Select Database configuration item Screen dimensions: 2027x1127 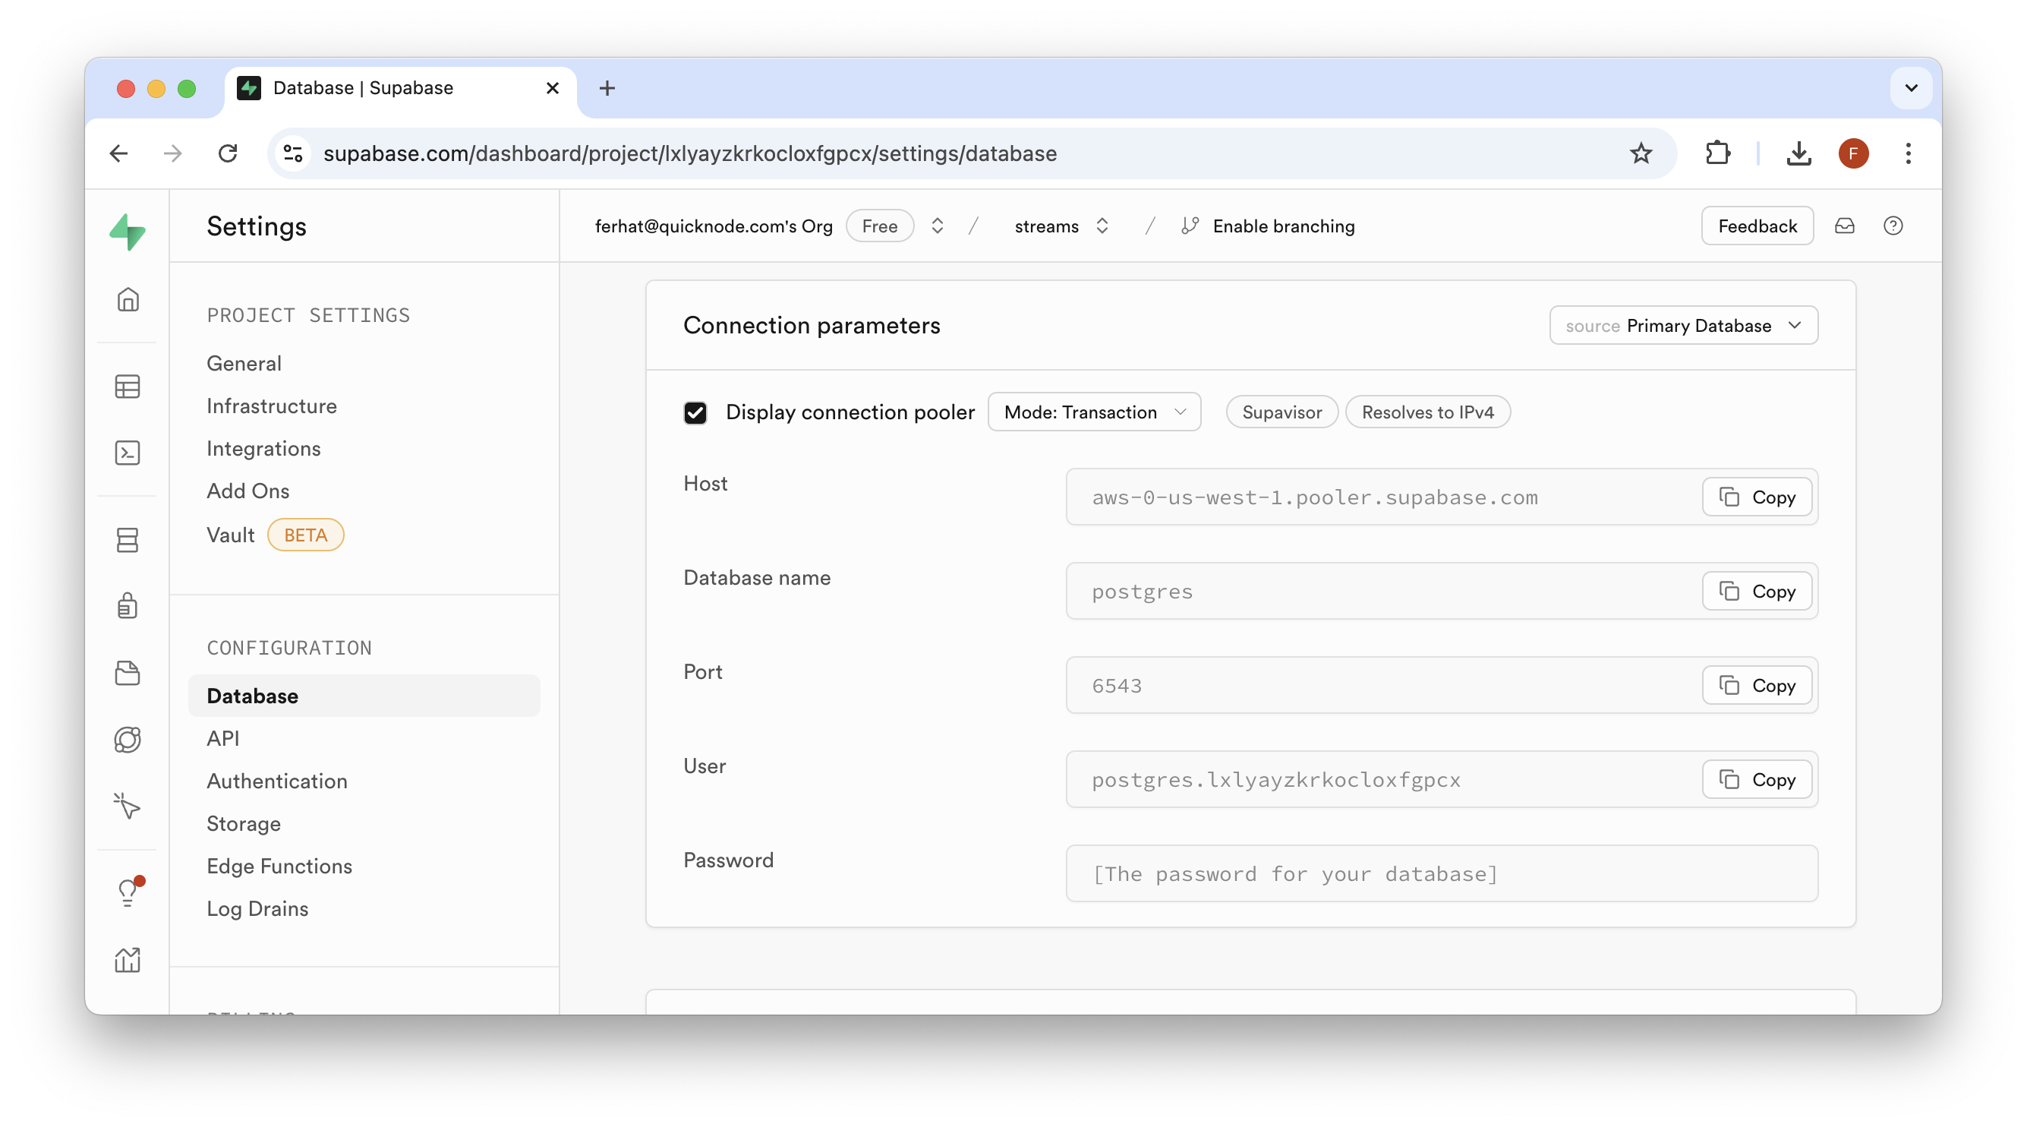[x=364, y=696]
